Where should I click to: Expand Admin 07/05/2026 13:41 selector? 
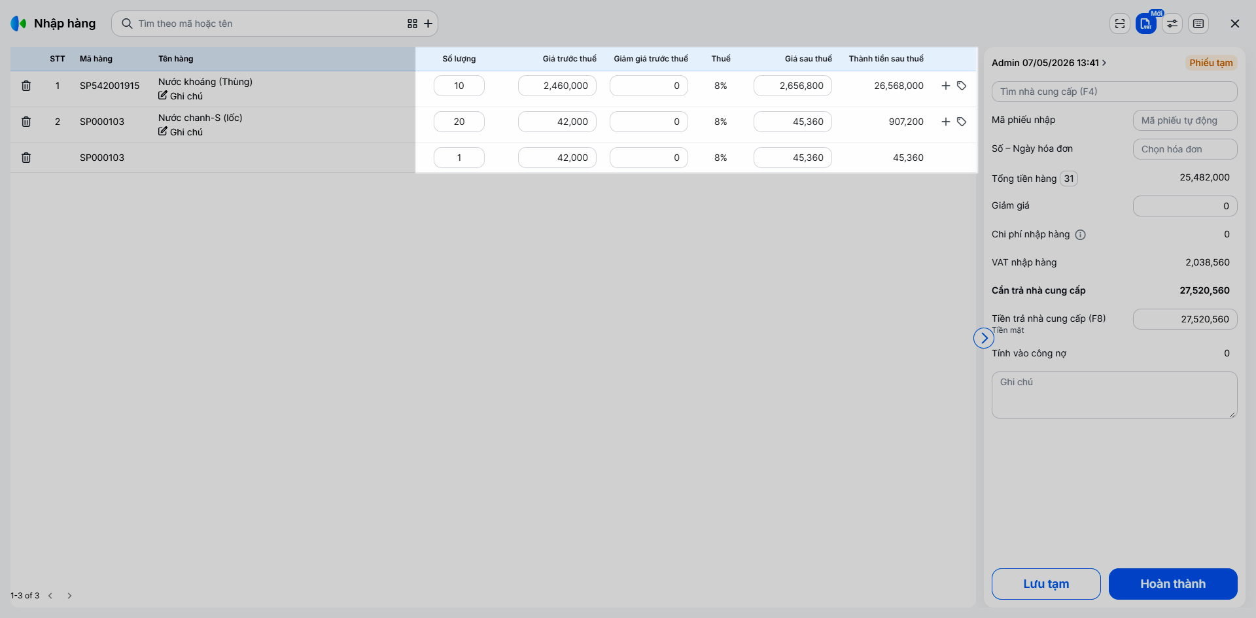pos(1049,63)
